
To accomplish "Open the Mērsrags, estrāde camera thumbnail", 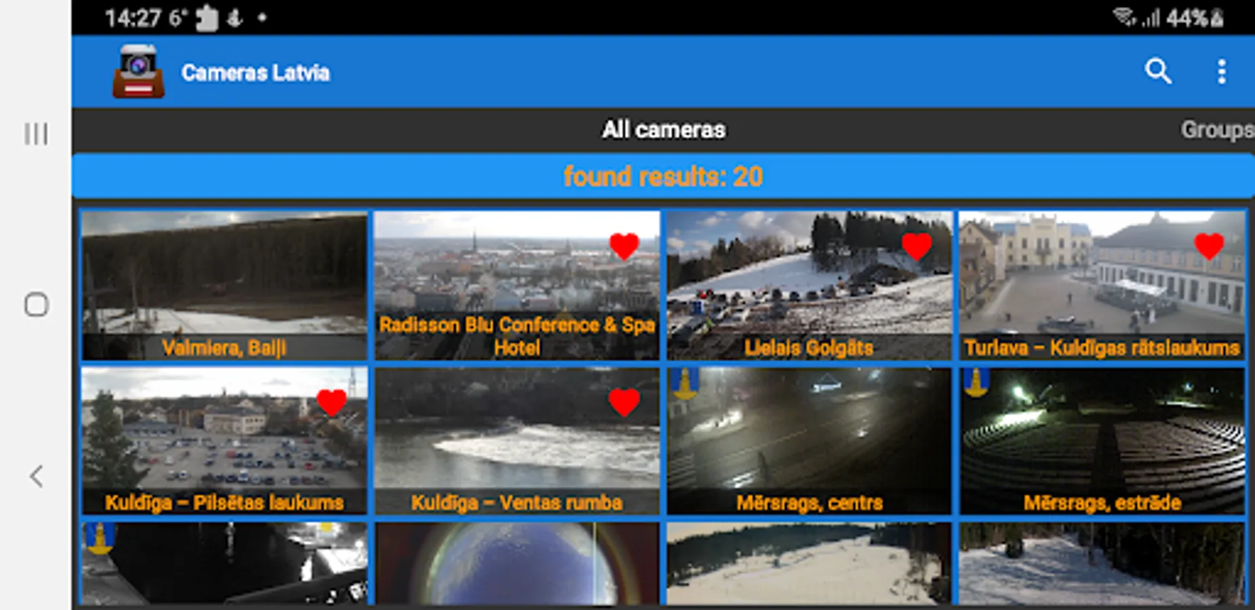I will point(1102,441).
